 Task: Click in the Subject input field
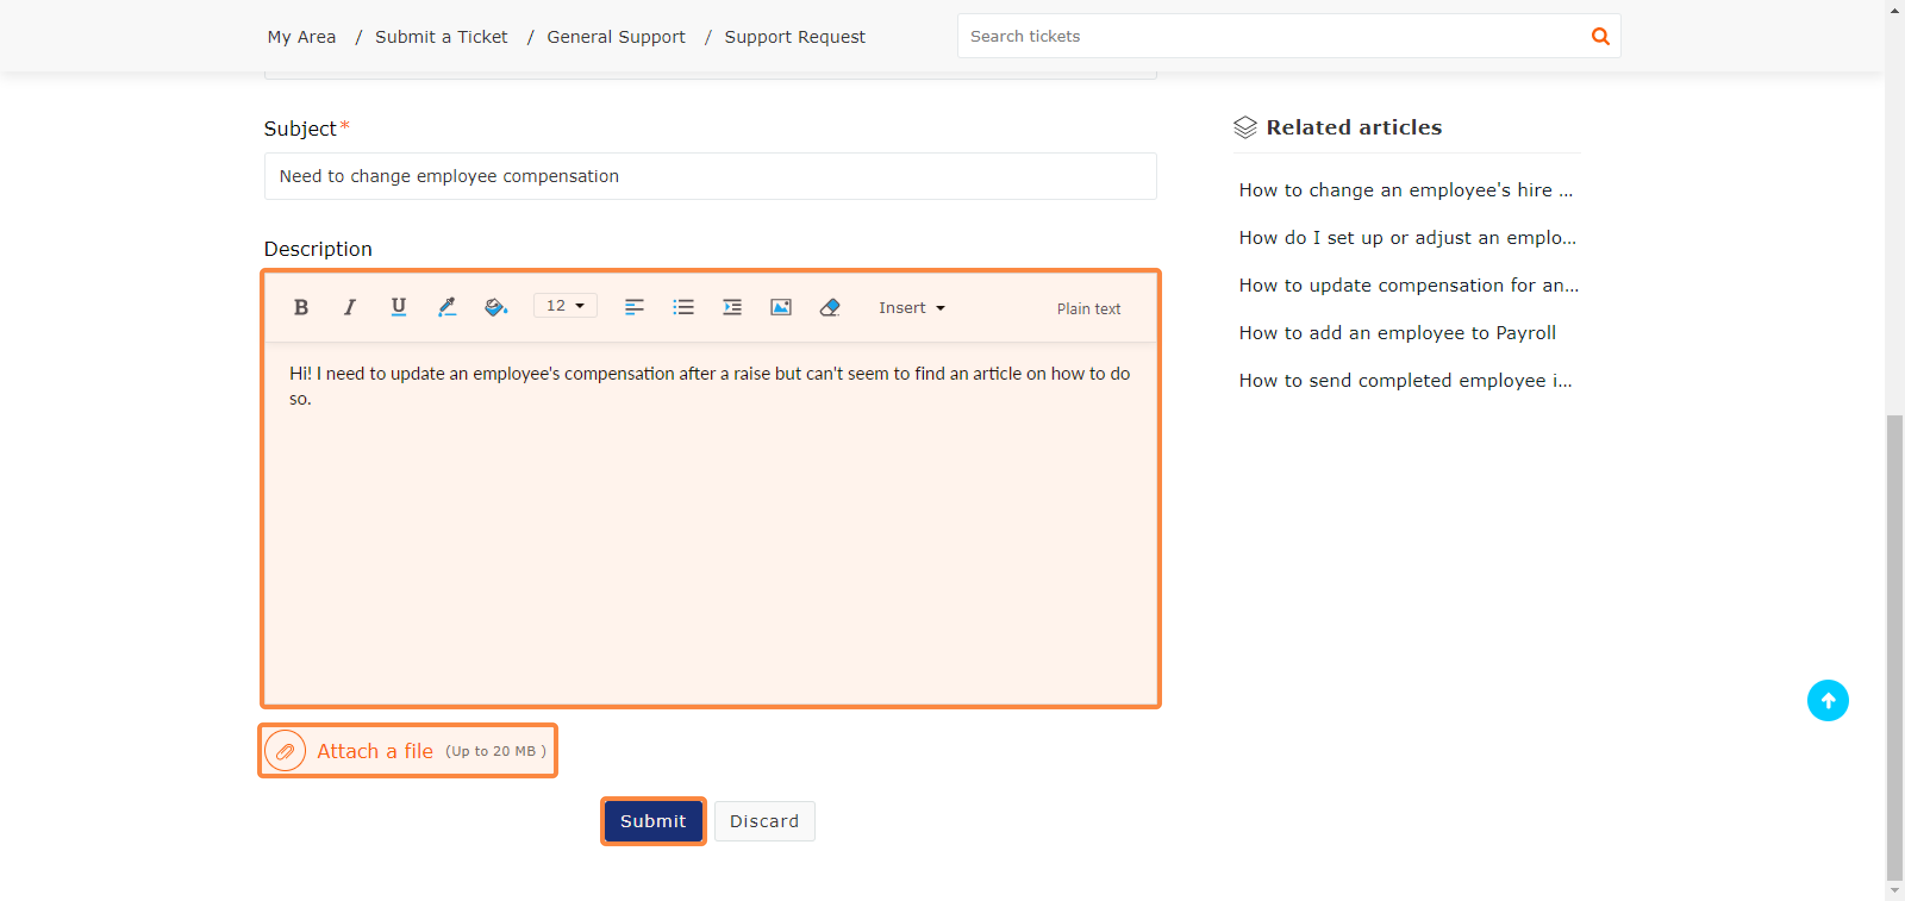point(711,176)
